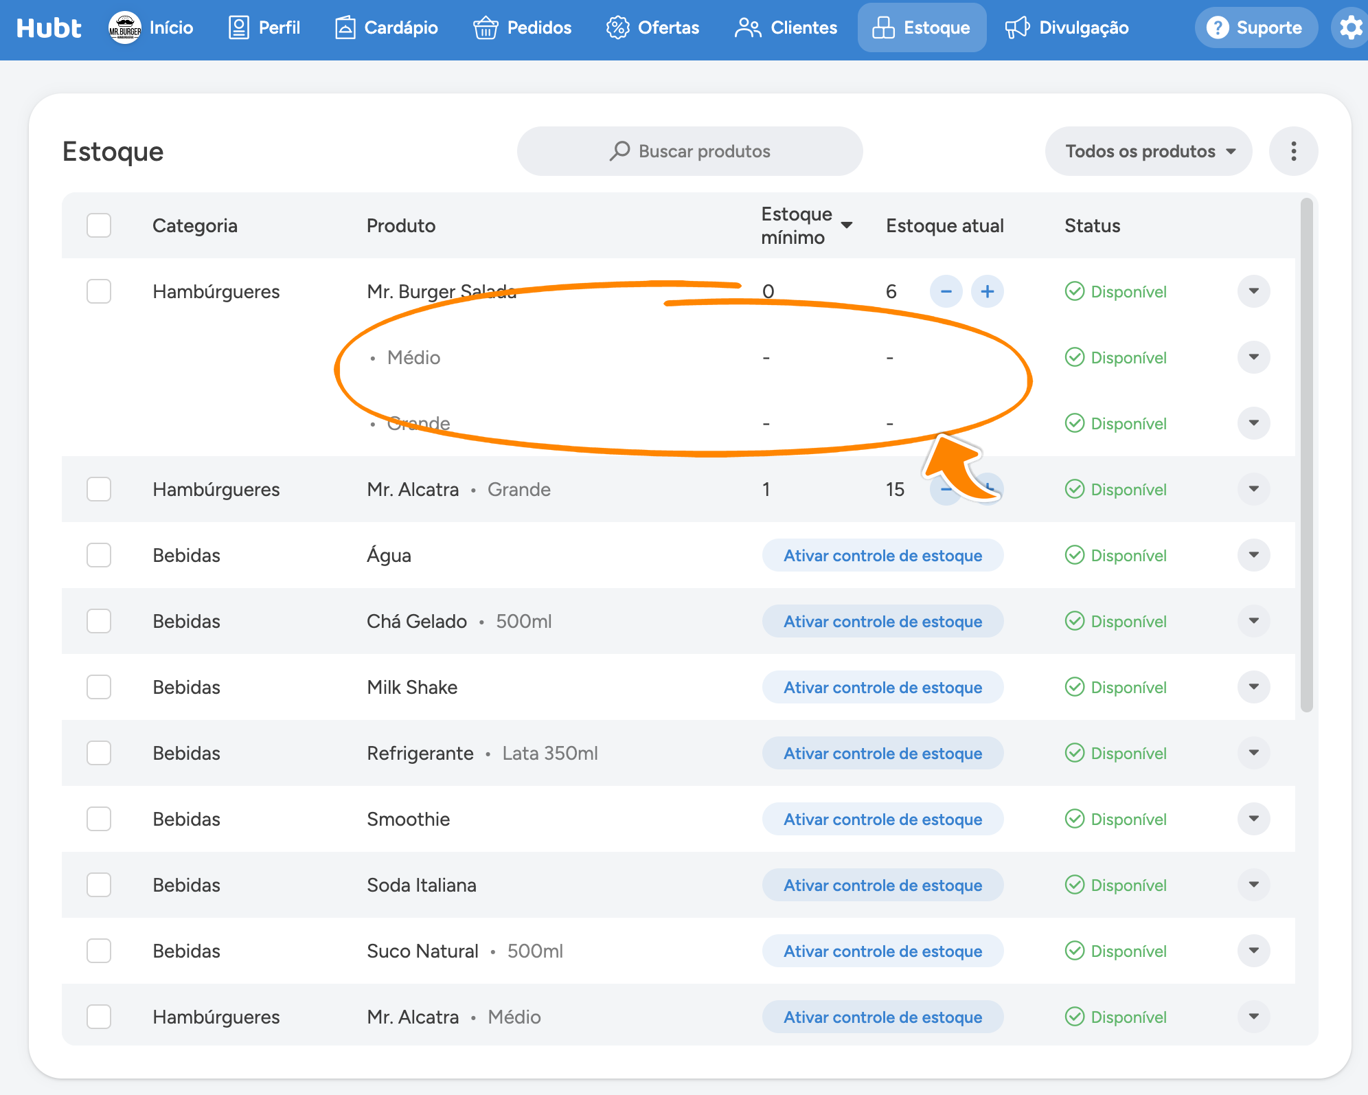Screen dimensions: 1368x1095
Task: Enable stock control for Suco Natural
Action: click(882, 951)
